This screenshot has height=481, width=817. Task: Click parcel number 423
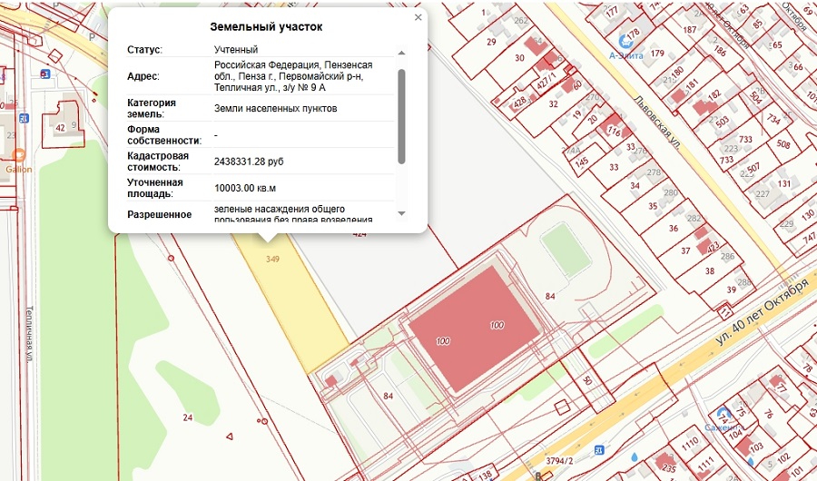pyautogui.click(x=714, y=245)
